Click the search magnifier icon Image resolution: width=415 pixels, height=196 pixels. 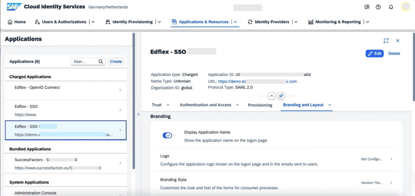coord(101,61)
